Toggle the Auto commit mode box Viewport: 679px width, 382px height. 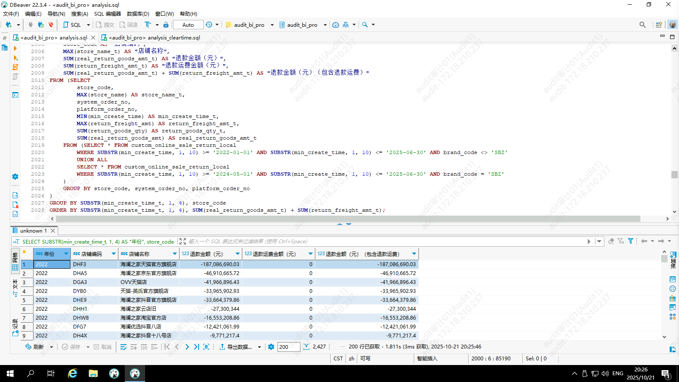tap(188, 25)
